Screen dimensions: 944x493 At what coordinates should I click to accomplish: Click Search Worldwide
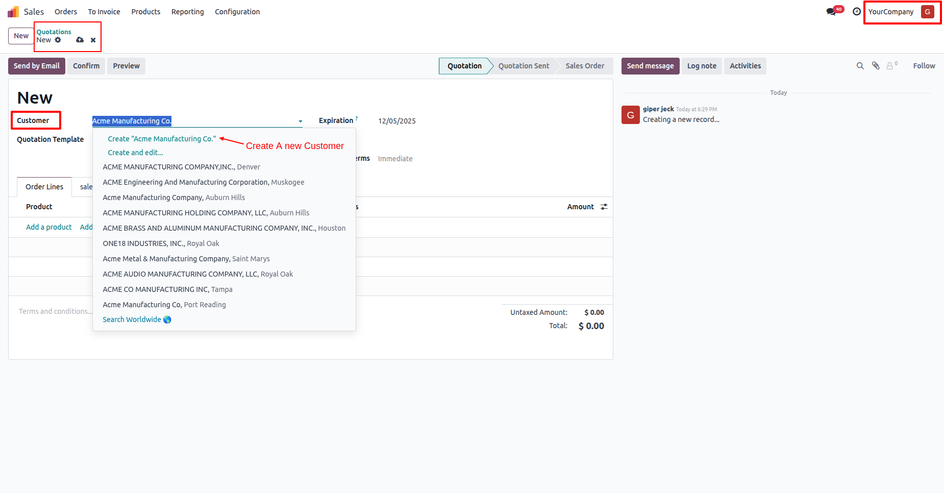point(137,319)
